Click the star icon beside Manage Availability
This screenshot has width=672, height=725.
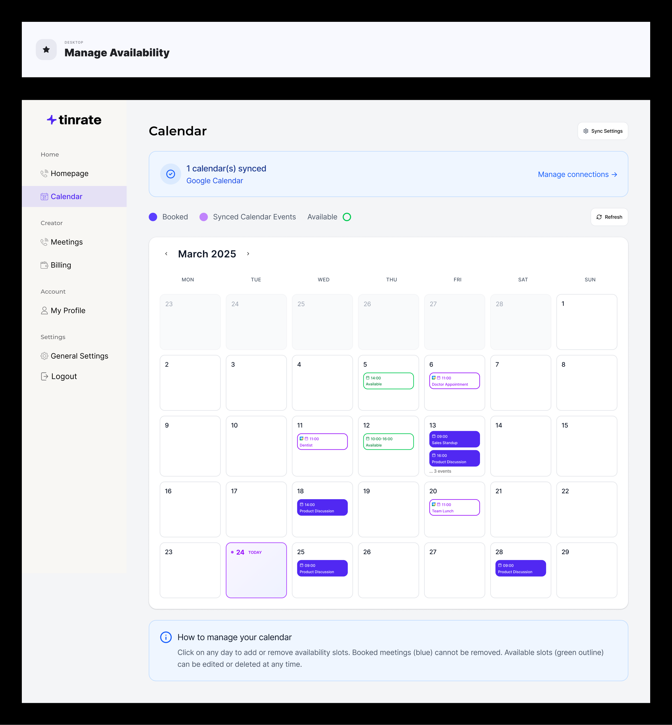pyautogui.click(x=46, y=49)
